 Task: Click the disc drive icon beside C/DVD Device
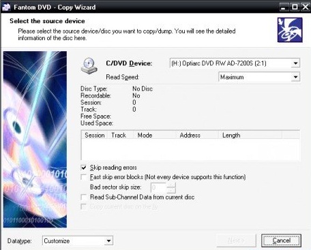(x=89, y=65)
